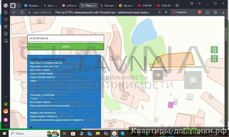
Task: Click the green down arrow map button
Action: [x=214, y=59]
